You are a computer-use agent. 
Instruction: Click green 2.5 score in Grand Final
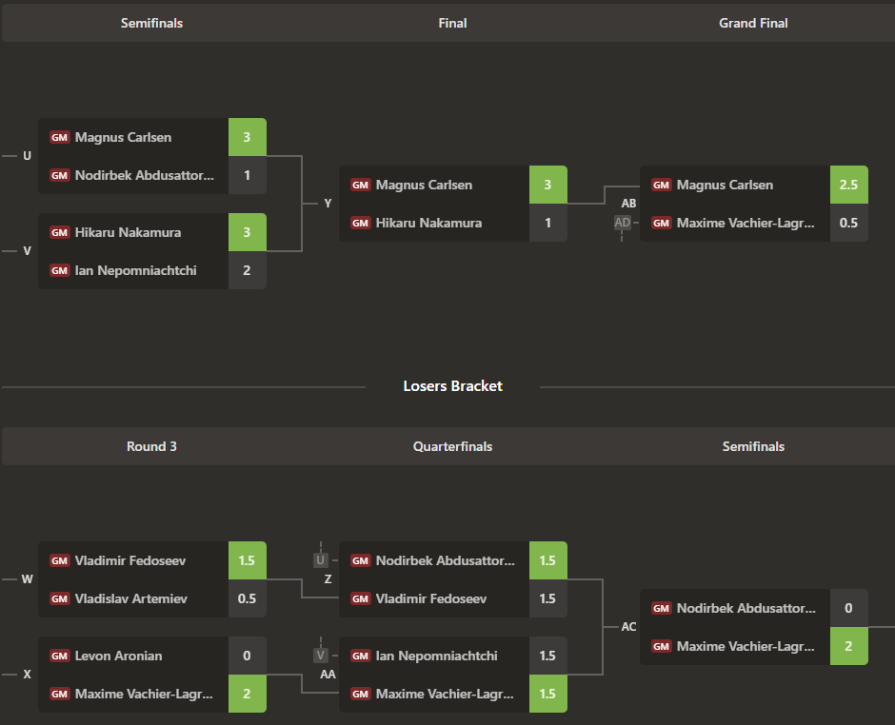[848, 185]
